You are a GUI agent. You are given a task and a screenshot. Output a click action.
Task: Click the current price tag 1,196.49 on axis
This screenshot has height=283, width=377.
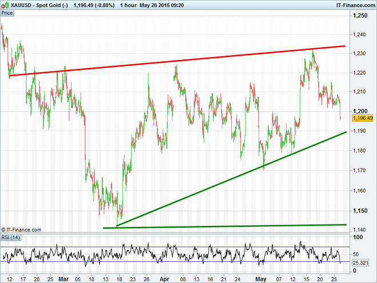click(362, 118)
